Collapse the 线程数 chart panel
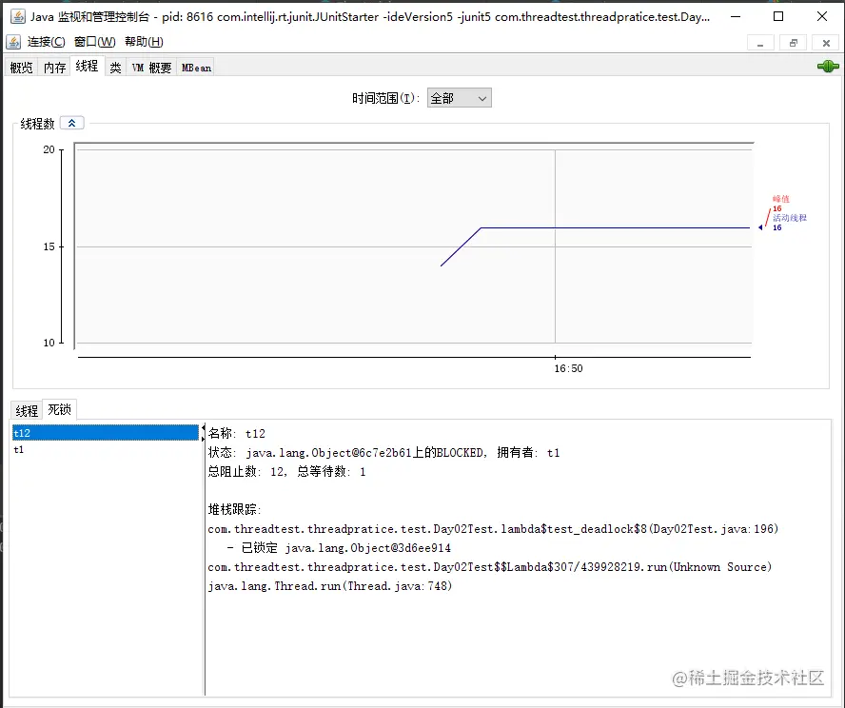 pos(71,123)
